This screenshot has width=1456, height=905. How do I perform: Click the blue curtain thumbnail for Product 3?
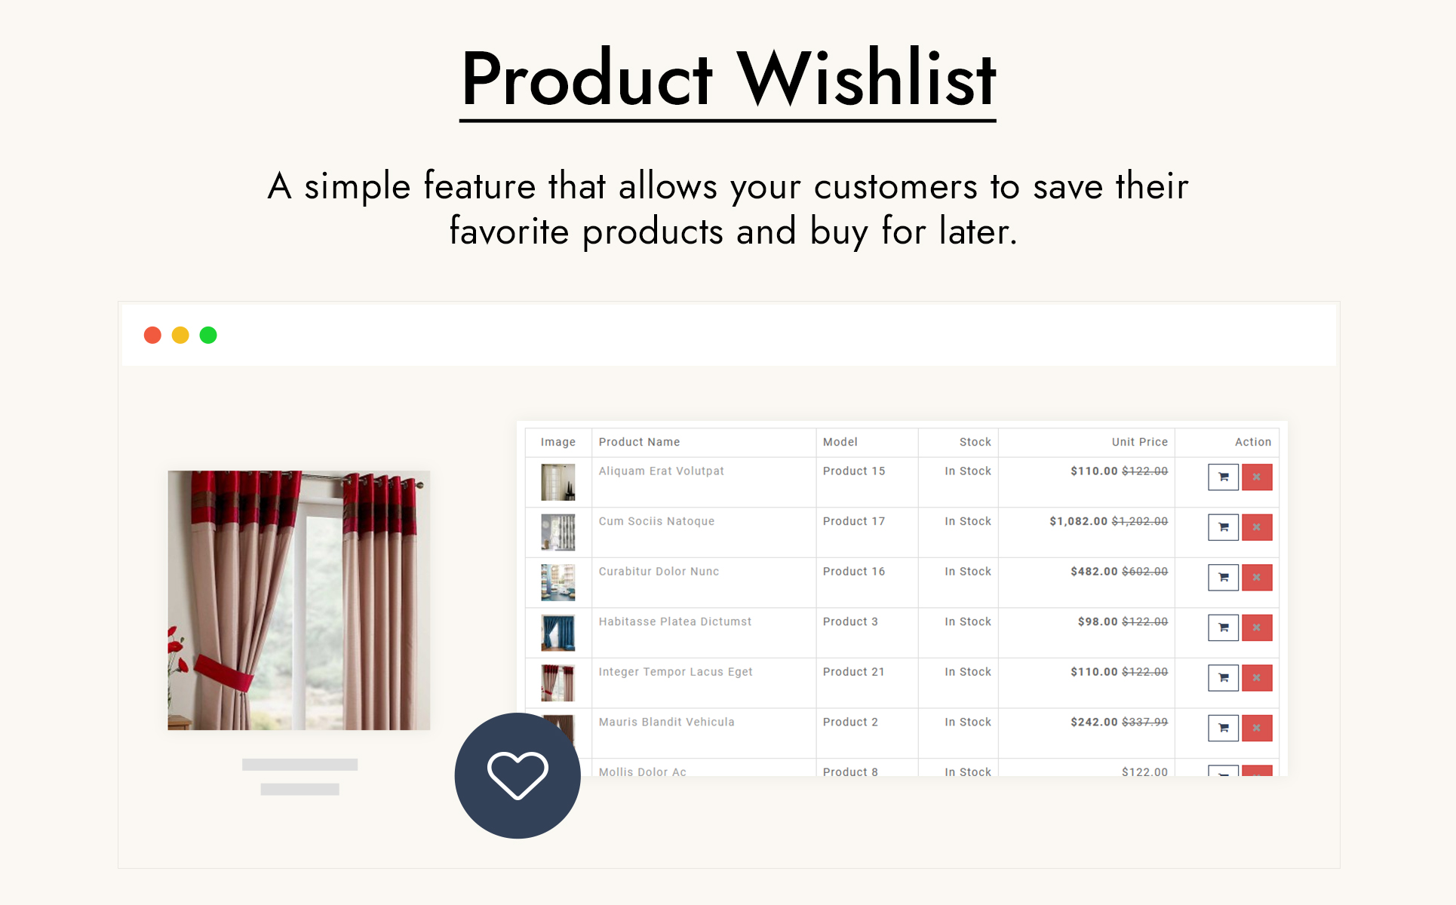click(558, 633)
